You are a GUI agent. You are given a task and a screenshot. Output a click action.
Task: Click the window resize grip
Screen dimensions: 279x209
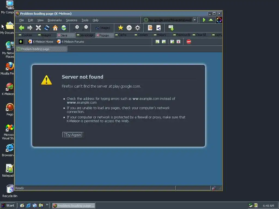coord(220,189)
